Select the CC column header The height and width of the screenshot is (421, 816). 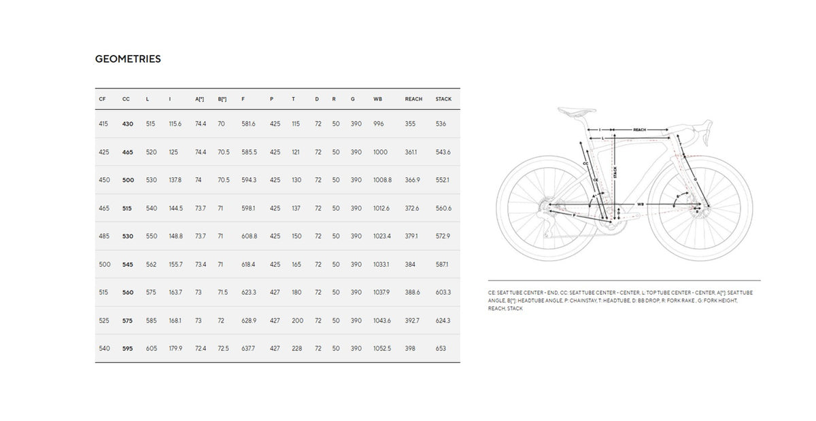pyautogui.click(x=126, y=99)
